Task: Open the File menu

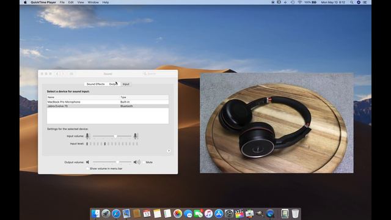Action: click(x=62, y=2)
